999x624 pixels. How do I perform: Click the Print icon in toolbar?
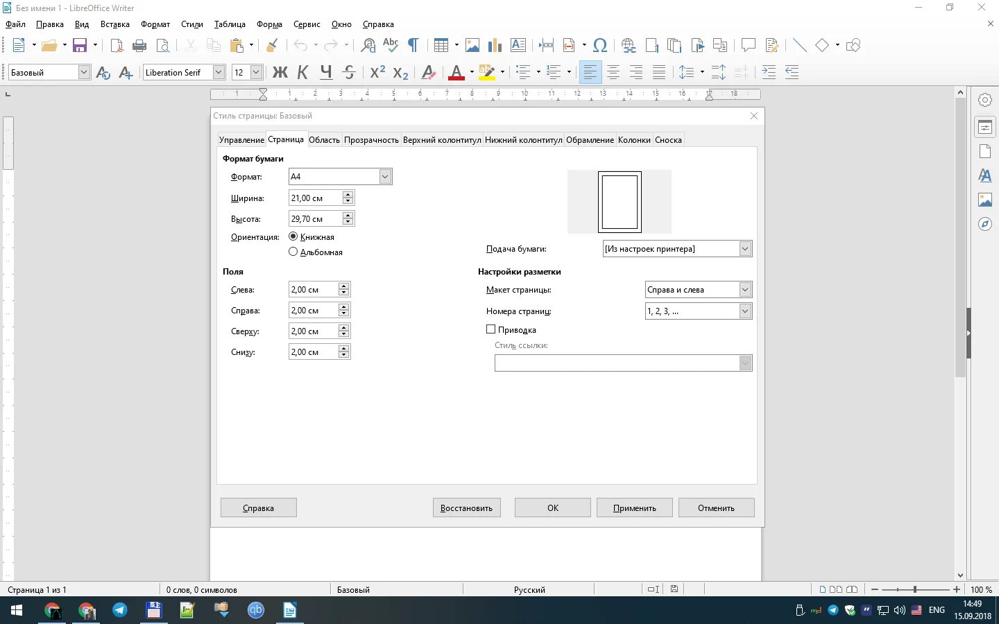[139, 46]
